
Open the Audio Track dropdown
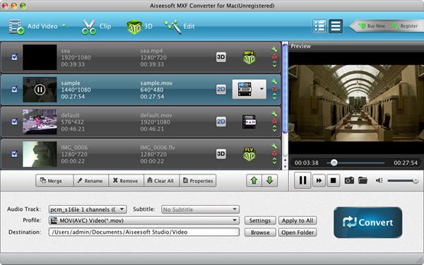click(x=88, y=209)
